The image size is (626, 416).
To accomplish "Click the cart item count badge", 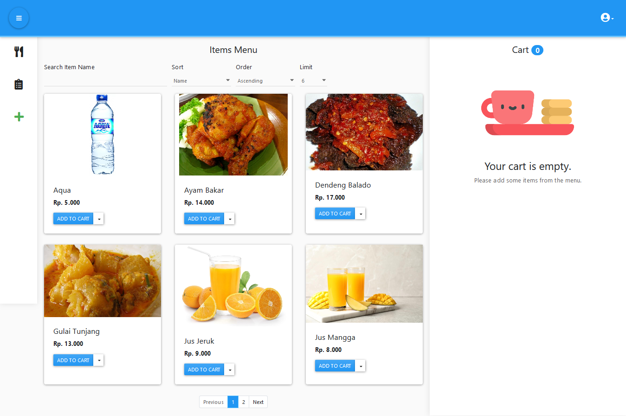I will click(x=537, y=50).
